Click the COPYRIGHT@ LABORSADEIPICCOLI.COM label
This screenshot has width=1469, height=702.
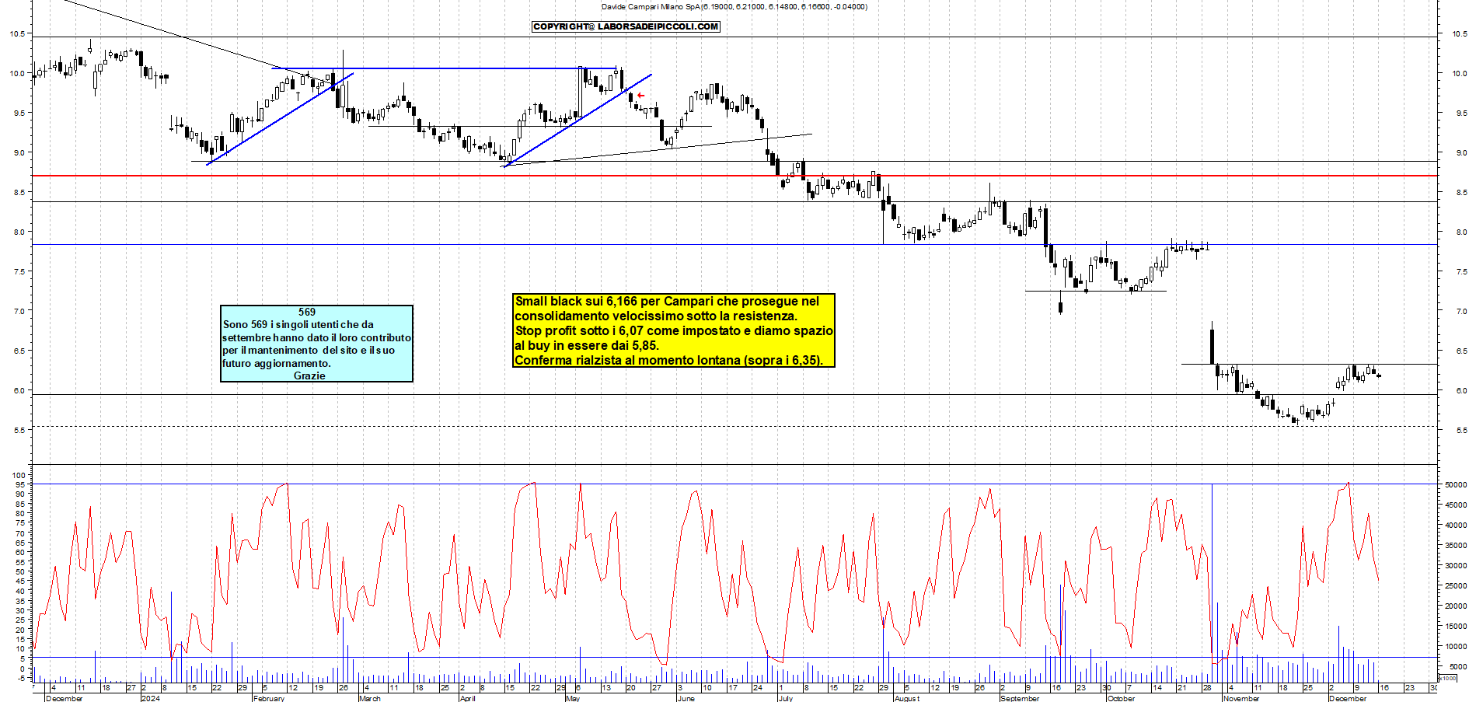click(x=626, y=26)
